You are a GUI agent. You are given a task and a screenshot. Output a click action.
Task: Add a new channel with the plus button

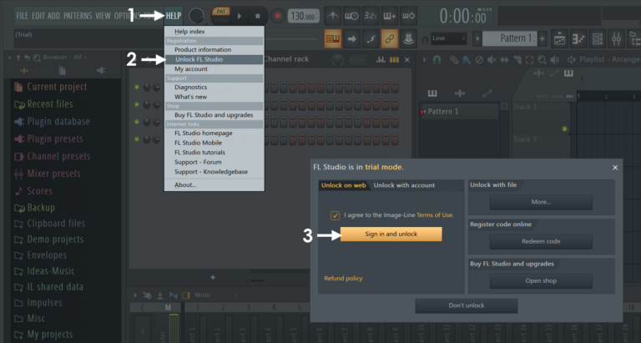[x=213, y=277]
